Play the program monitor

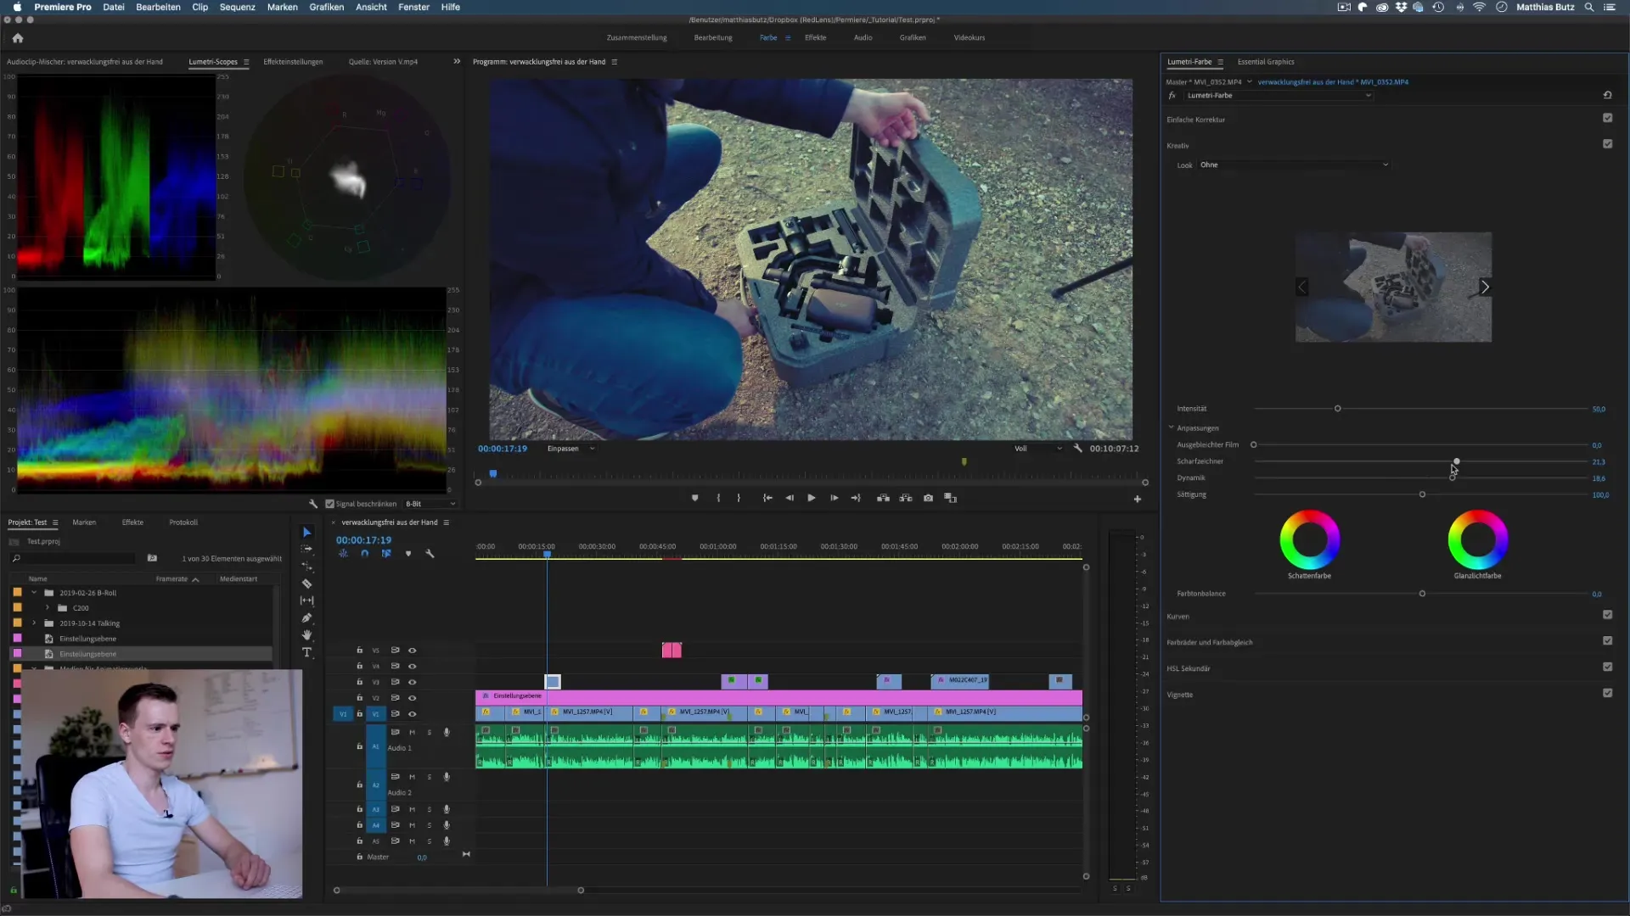coord(812,498)
